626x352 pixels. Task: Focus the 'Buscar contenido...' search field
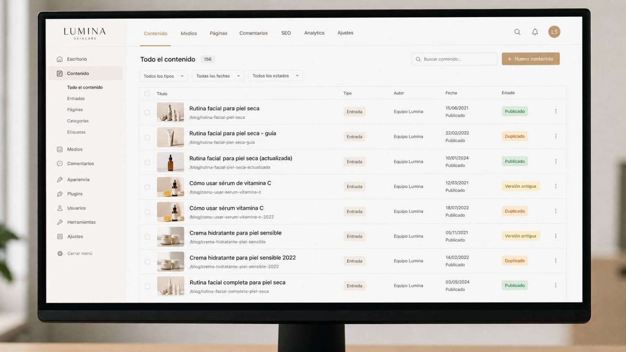454,59
